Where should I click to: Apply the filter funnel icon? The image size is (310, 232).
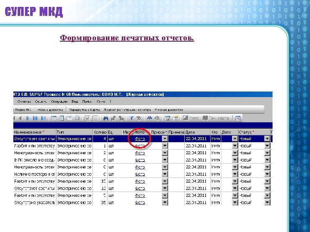pyautogui.click(x=131, y=119)
